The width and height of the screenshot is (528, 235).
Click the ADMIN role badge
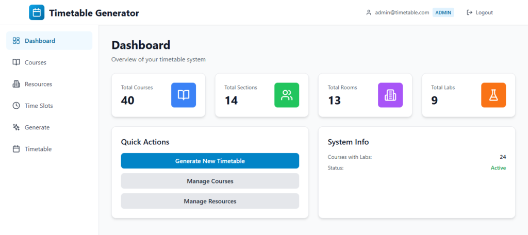click(443, 12)
